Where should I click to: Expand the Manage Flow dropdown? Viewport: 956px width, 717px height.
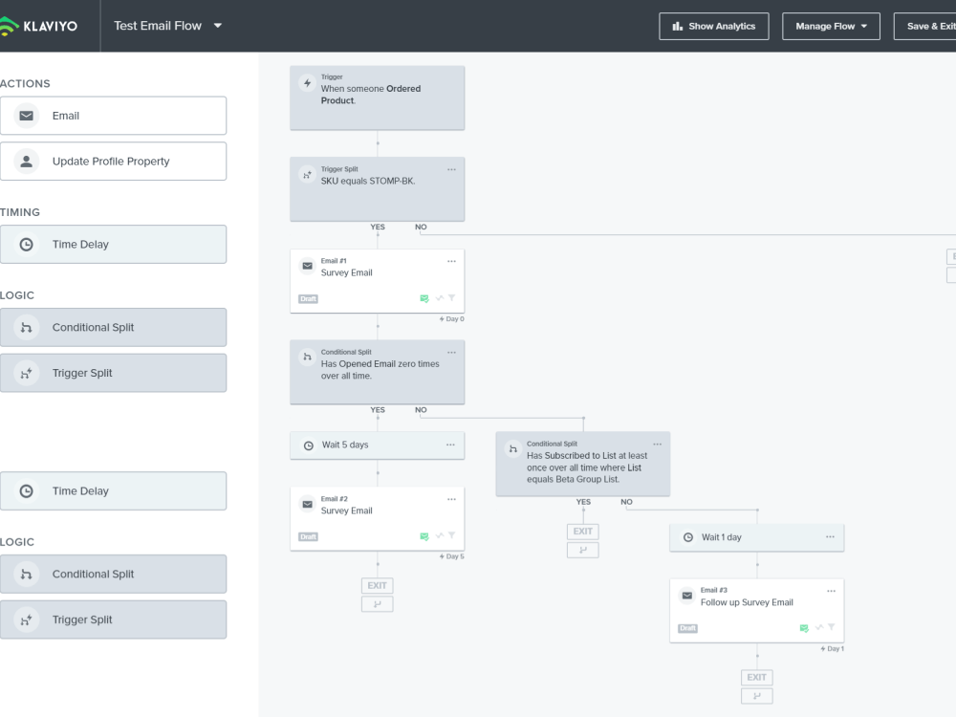coord(831,26)
